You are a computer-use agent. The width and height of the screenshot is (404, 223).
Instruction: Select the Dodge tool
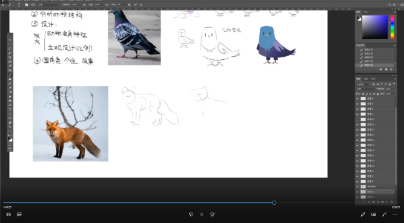(10, 101)
